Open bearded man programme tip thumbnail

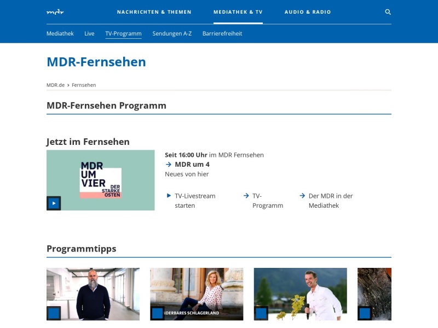pos(93,294)
